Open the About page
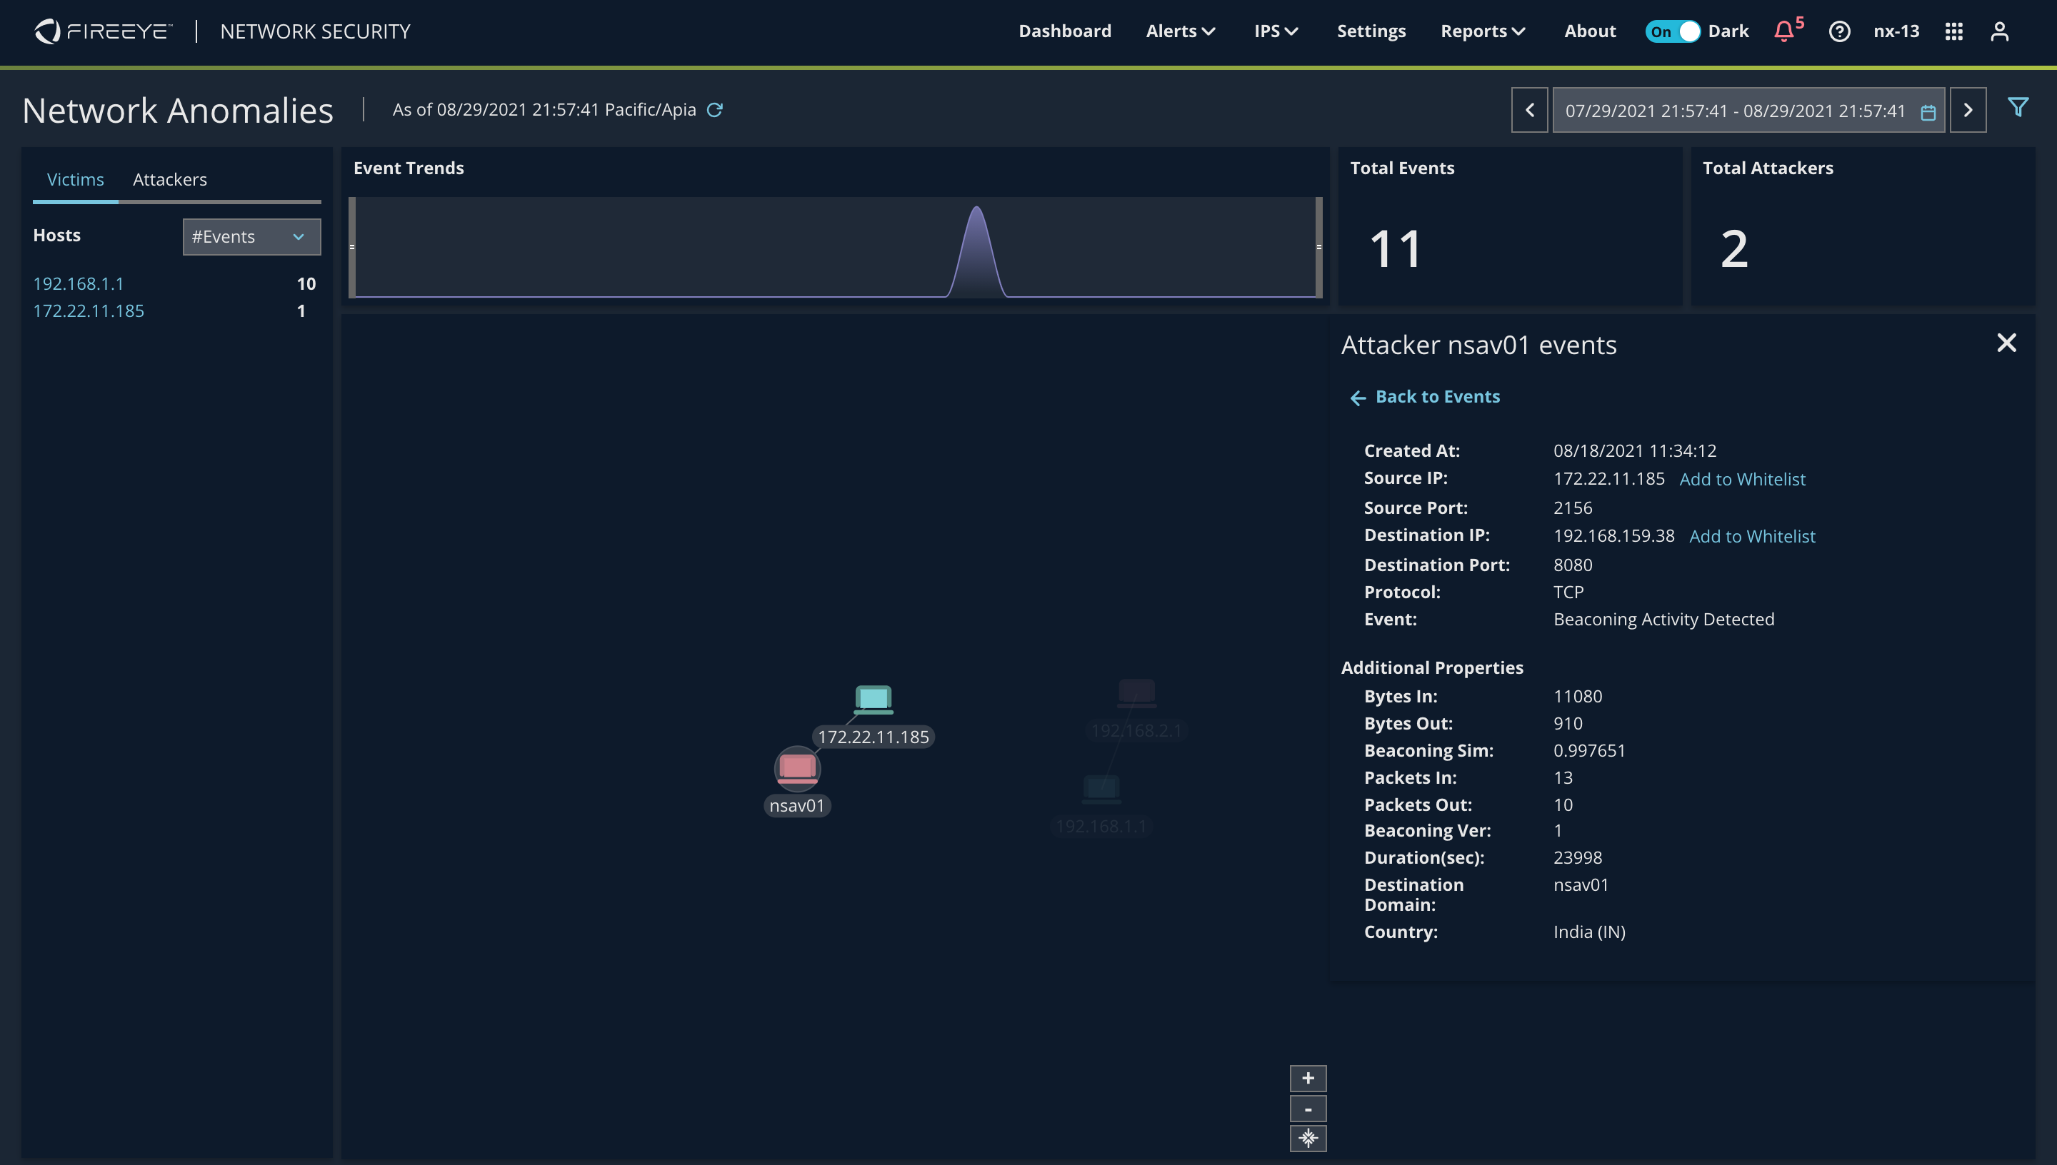This screenshot has height=1165, width=2057. (1590, 31)
